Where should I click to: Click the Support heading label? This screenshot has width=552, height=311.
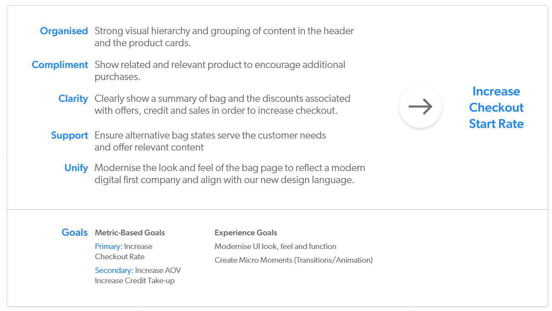69,136
